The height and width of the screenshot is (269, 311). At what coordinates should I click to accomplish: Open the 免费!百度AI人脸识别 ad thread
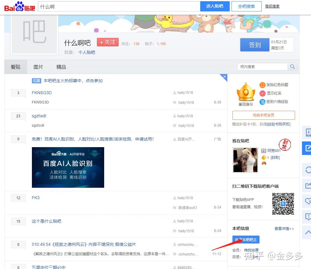(93, 139)
